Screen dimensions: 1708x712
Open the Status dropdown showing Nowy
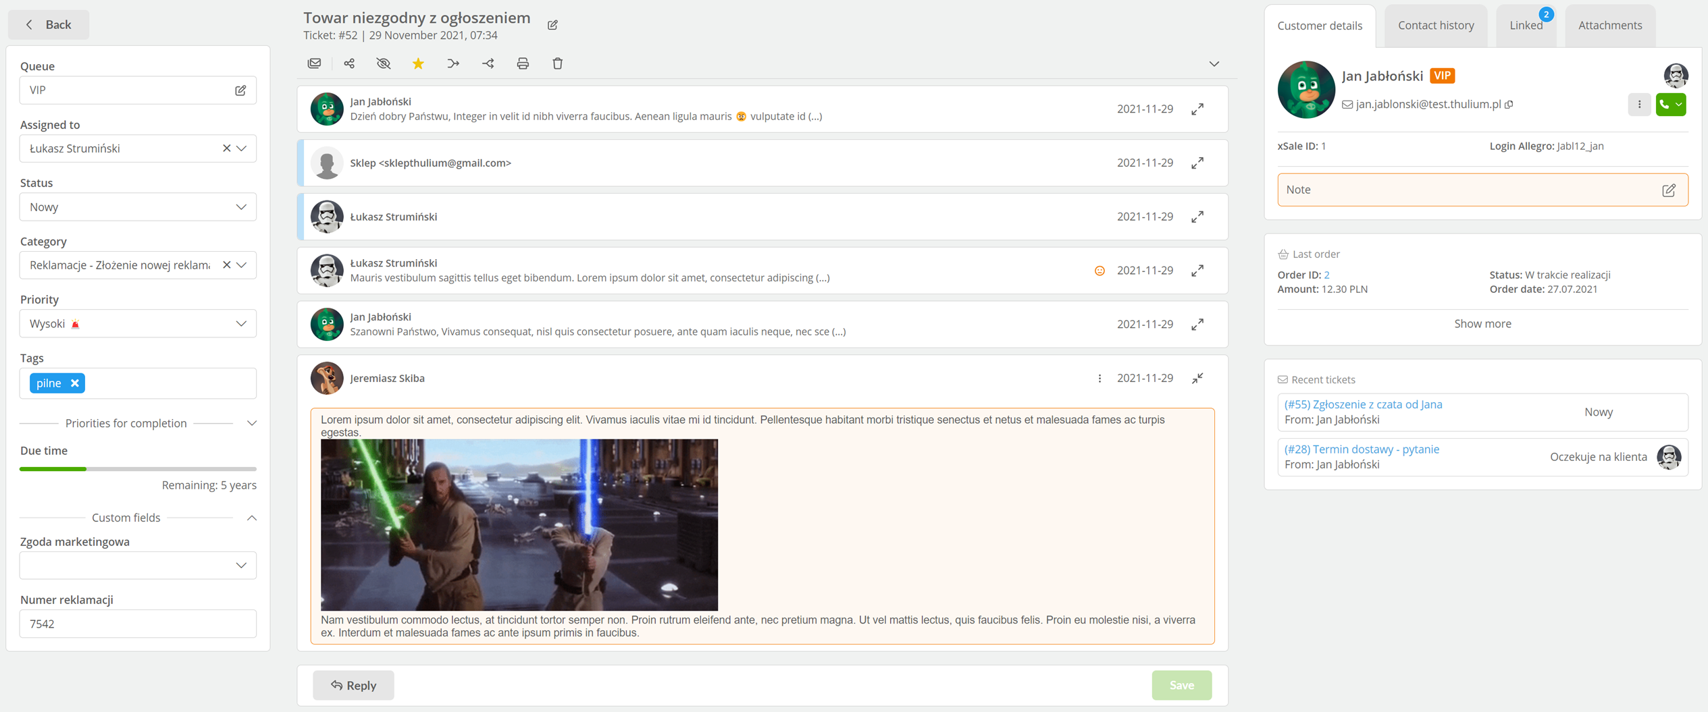point(138,207)
